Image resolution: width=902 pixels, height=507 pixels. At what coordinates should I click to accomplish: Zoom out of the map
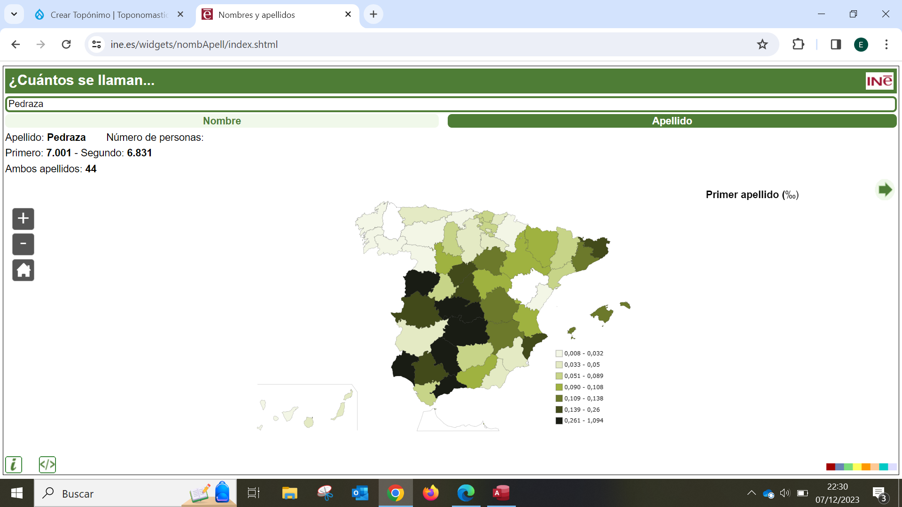(23, 244)
